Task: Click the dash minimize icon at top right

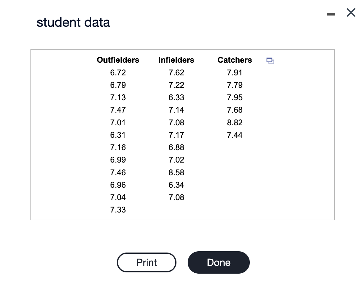Action: point(331,14)
